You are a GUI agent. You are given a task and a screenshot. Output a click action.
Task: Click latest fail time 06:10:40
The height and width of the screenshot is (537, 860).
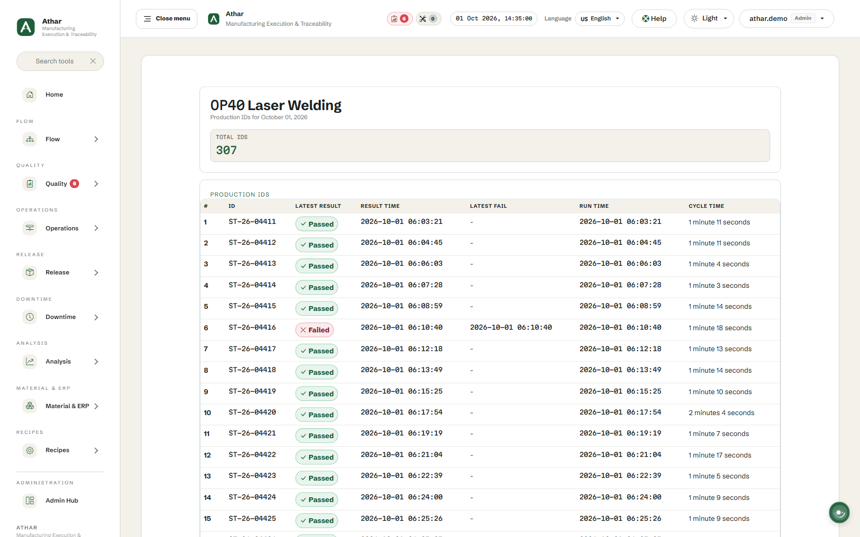[x=511, y=328]
